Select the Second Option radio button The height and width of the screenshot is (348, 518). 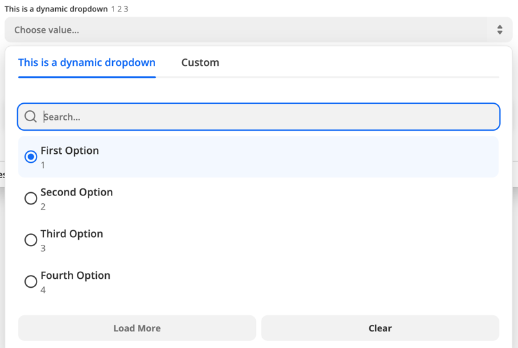coord(31,198)
